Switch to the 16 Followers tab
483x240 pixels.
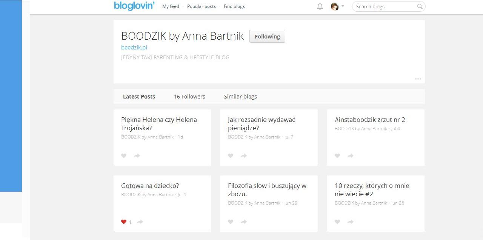(x=189, y=97)
